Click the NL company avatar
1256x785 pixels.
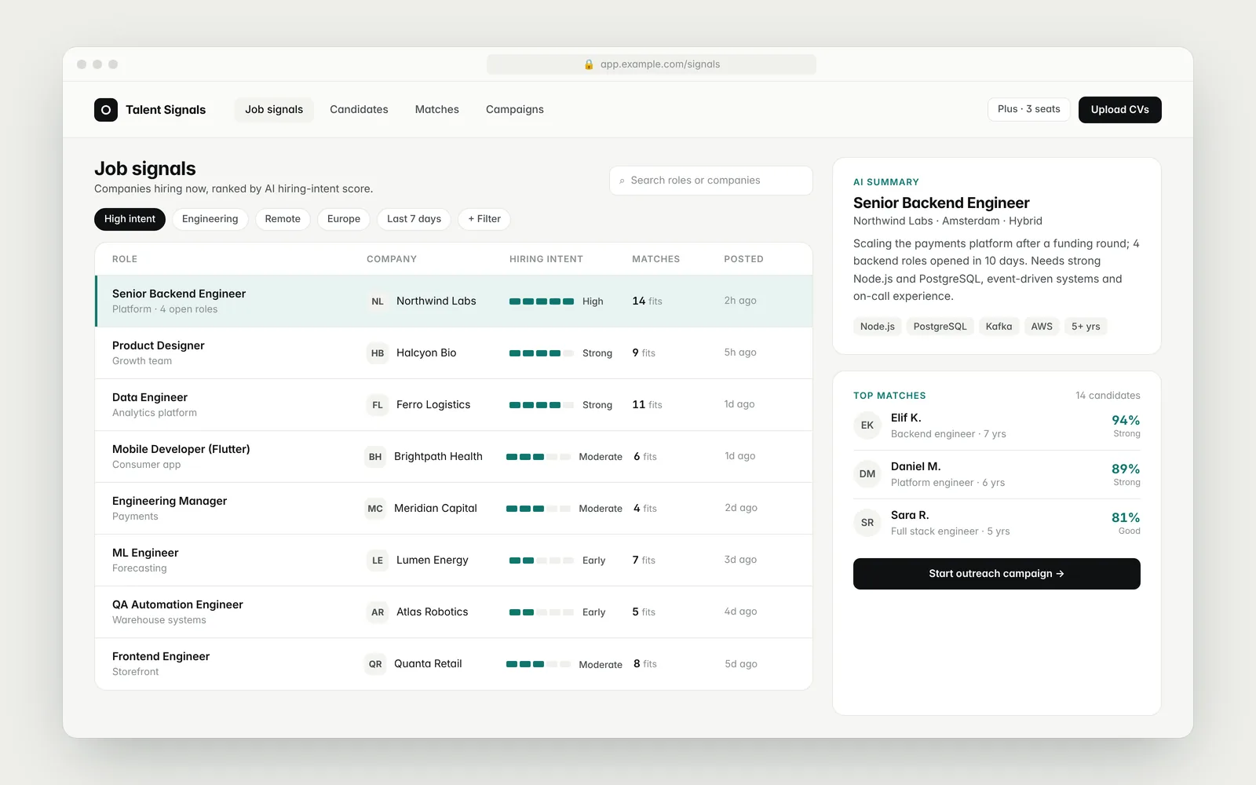pyautogui.click(x=378, y=301)
